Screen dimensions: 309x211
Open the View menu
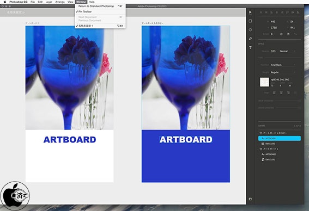70,2
